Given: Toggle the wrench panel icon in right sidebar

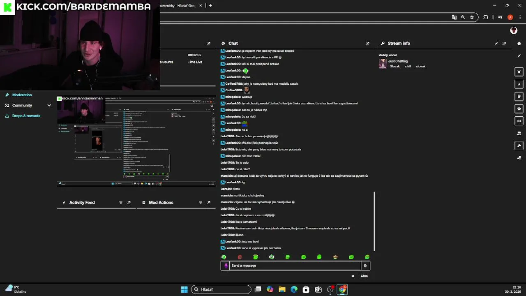Looking at the screenshot, I should coord(519,146).
